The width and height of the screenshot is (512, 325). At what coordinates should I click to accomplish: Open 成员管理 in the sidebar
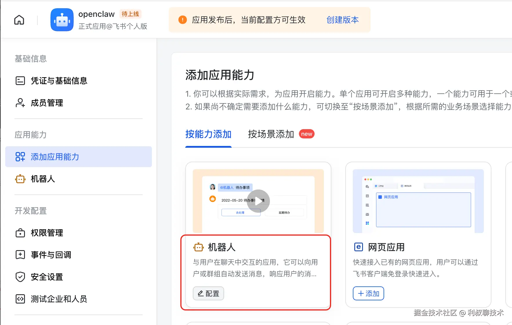79,102
